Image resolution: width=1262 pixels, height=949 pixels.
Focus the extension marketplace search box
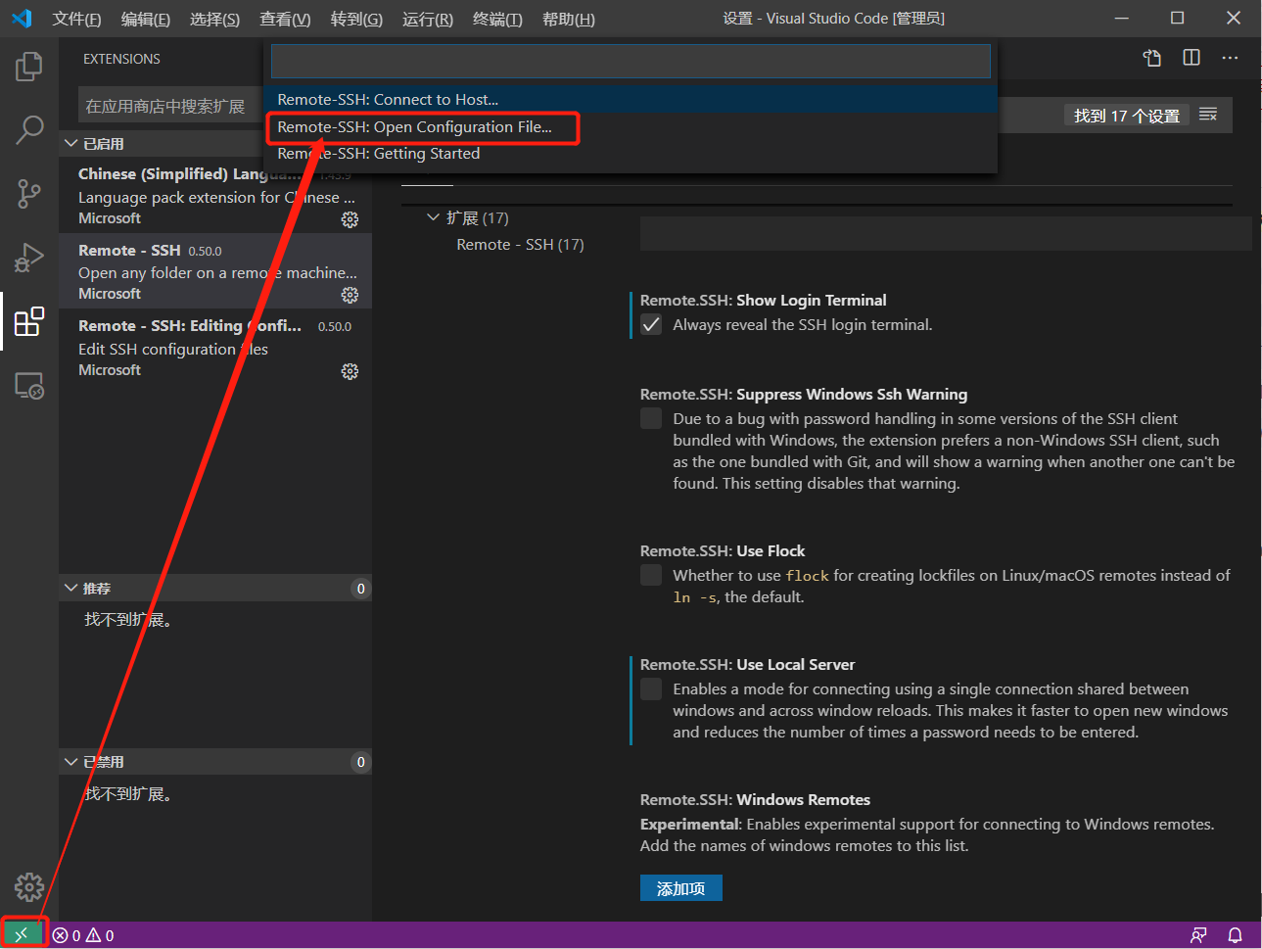click(x=169, y=106)
